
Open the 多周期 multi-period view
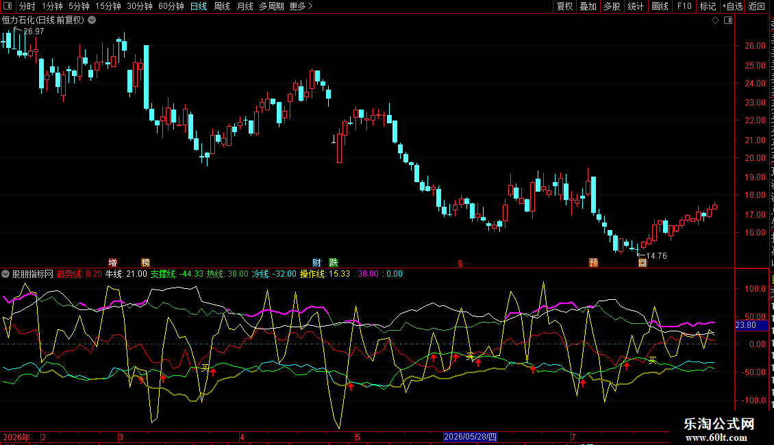pyautogui.click(x=271, y=6)
